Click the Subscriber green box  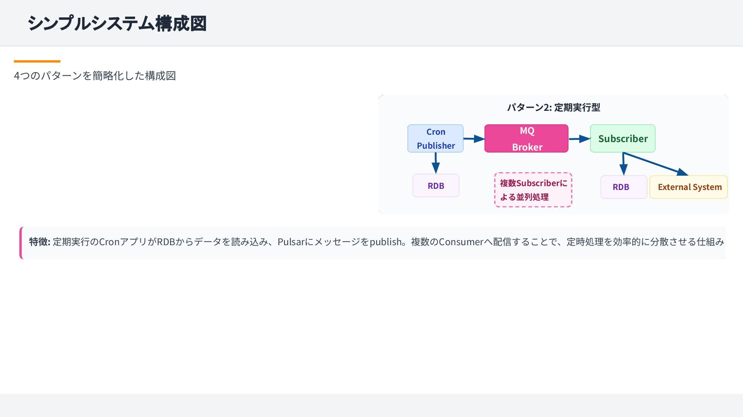(x=622, y=138)
